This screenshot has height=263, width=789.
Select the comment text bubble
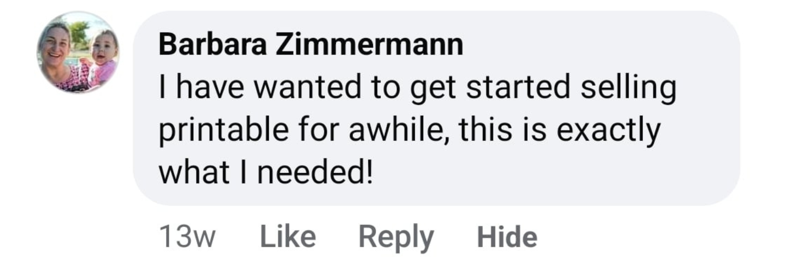pos(436,131)
